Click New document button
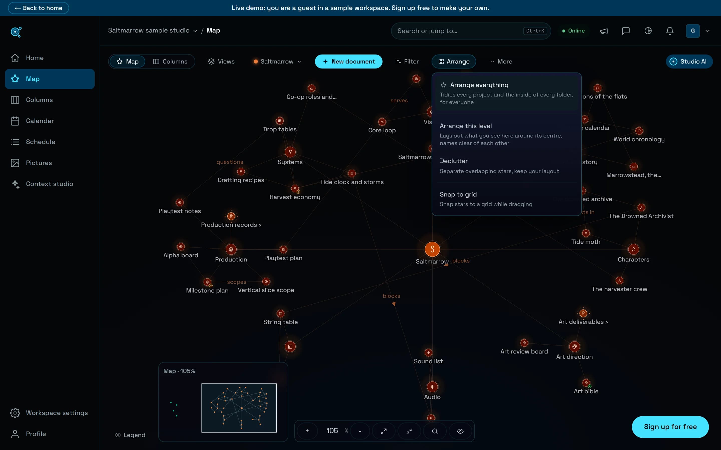Image resolution: width=721 pixels, height=450 pixels. 348,61
